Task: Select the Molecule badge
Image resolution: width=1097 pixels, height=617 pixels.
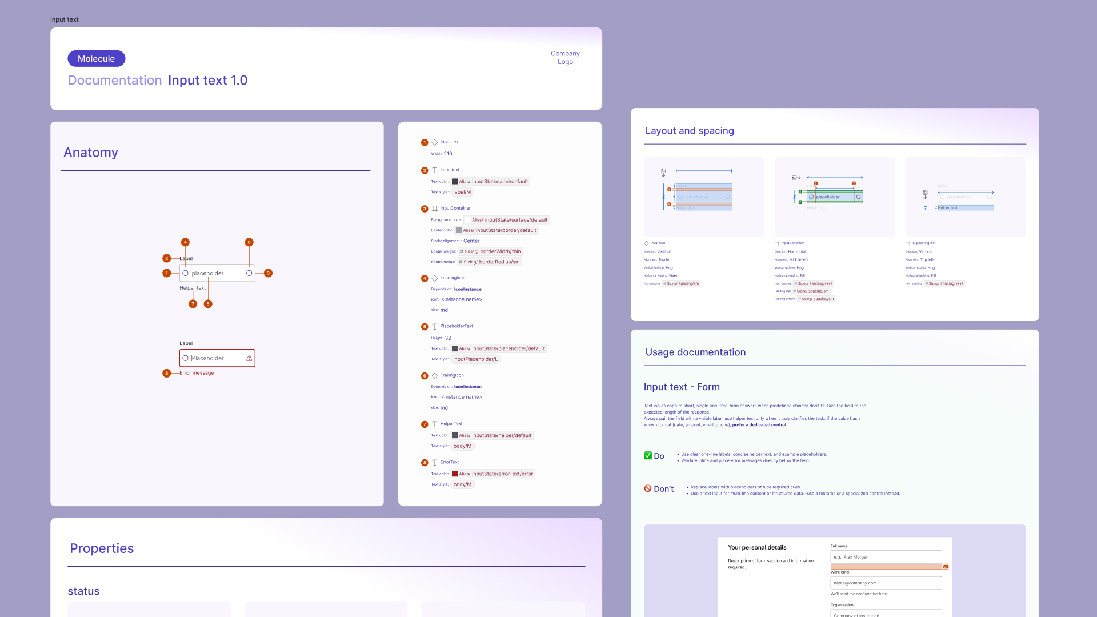Action: click(x=96, y=59)
